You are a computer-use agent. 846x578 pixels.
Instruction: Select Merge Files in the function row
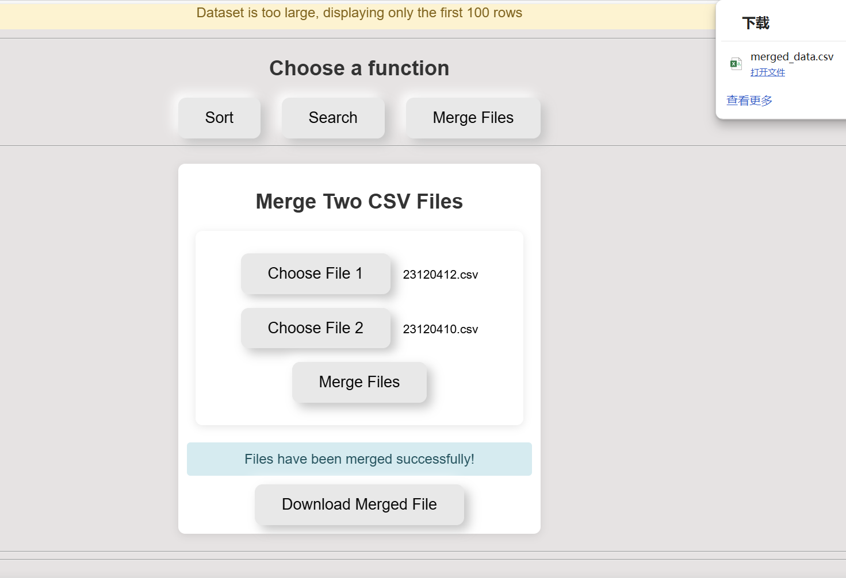pos(473,118)
